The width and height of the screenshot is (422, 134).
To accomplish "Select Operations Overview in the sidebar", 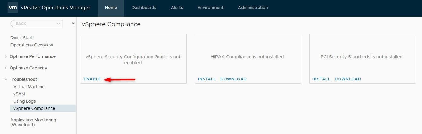I will click(32, 45).
